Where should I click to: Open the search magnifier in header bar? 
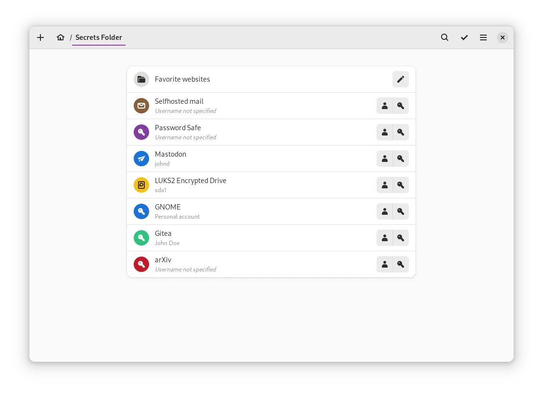pos(445,37)
